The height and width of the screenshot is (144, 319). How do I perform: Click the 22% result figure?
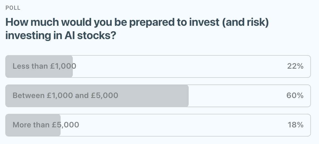tap(295, 66)
